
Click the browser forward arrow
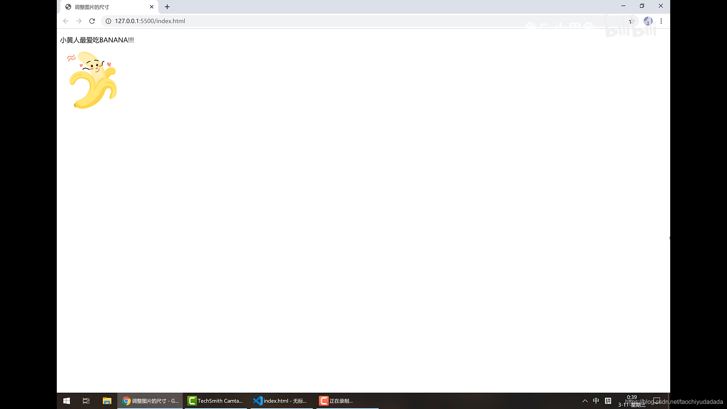point(79,21)
